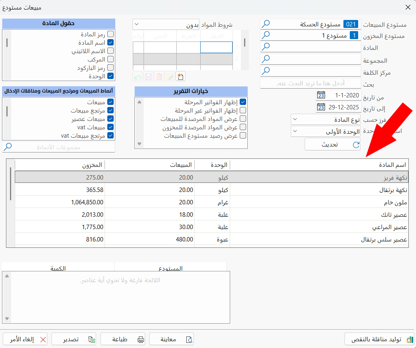Enable عرض رصيد مستودع المبيعات option

(x=244, y=136)
